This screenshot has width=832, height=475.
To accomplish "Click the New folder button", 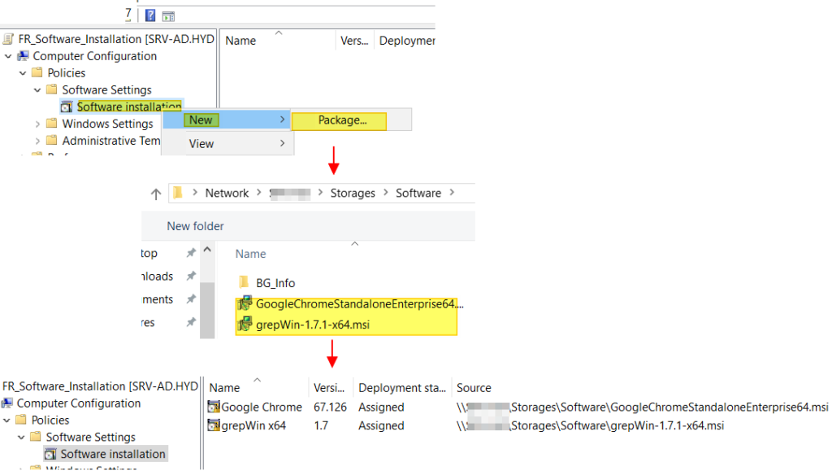I will (195, 226).
